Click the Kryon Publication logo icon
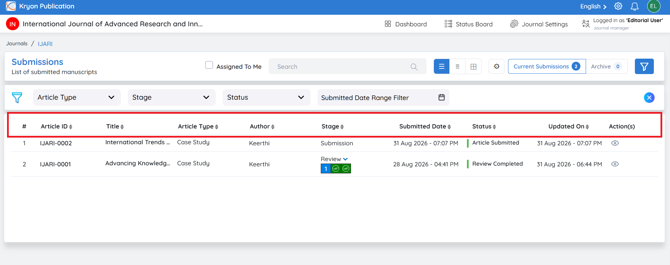The width and height of the screenshot is (670, 265). pyautogui.click(x=11, y=6)
